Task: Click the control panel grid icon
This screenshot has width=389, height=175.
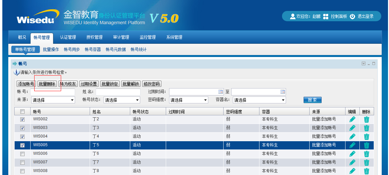Action: click(x=326, y=16)
